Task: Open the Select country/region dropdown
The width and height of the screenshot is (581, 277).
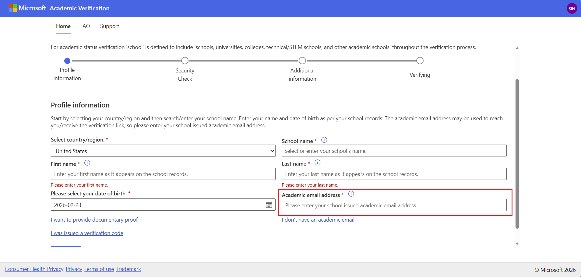Action: point(163,151)
